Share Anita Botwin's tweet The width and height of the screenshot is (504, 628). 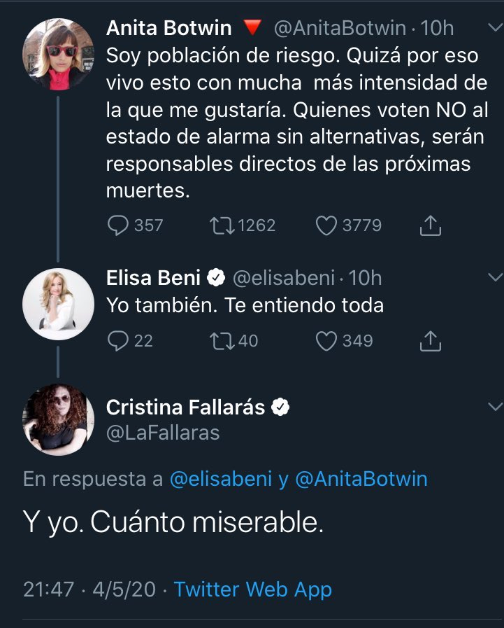(431, 225)
